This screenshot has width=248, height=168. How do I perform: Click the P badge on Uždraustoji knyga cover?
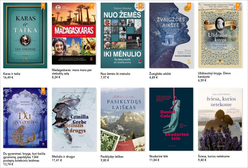238,6
